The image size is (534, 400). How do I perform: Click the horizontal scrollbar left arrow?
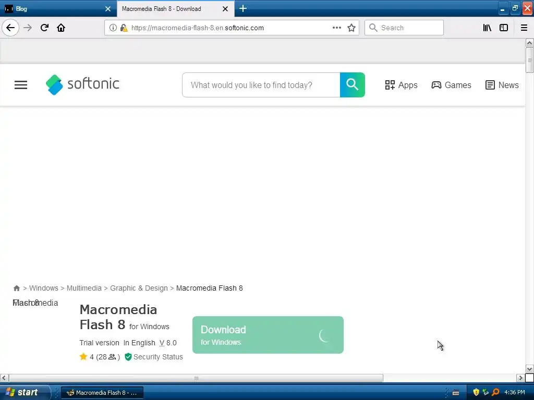click(4, 378)
